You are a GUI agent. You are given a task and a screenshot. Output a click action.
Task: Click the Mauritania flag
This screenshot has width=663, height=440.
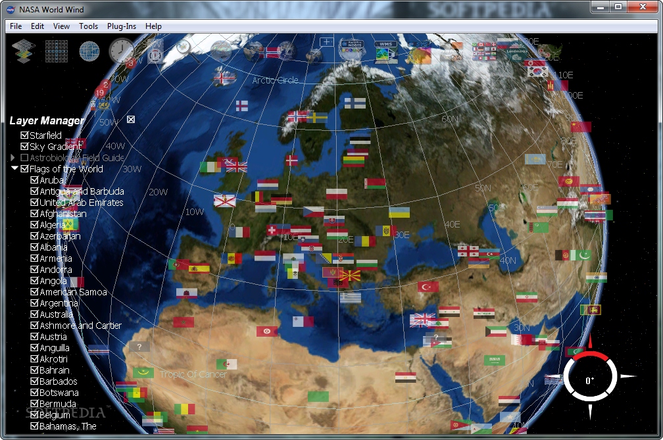143,373
